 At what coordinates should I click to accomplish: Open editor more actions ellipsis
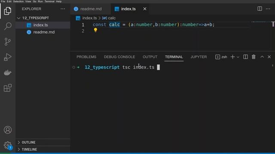pos(268,9)
